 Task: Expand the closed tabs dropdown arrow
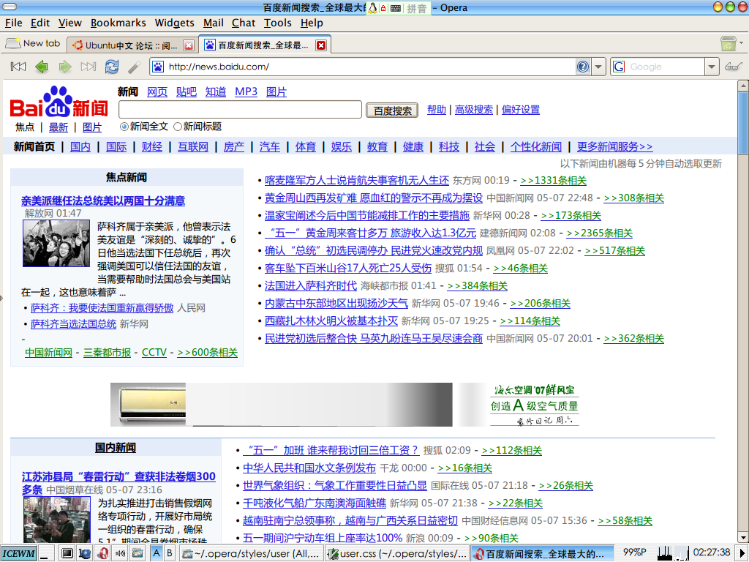pos(742,43)
